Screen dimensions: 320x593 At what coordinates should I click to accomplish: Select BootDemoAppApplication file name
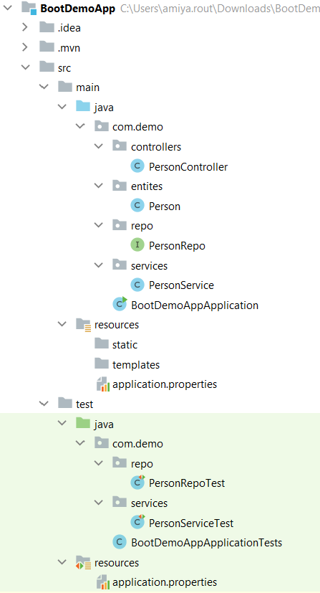pyautogui.click(x=195, y=305)
